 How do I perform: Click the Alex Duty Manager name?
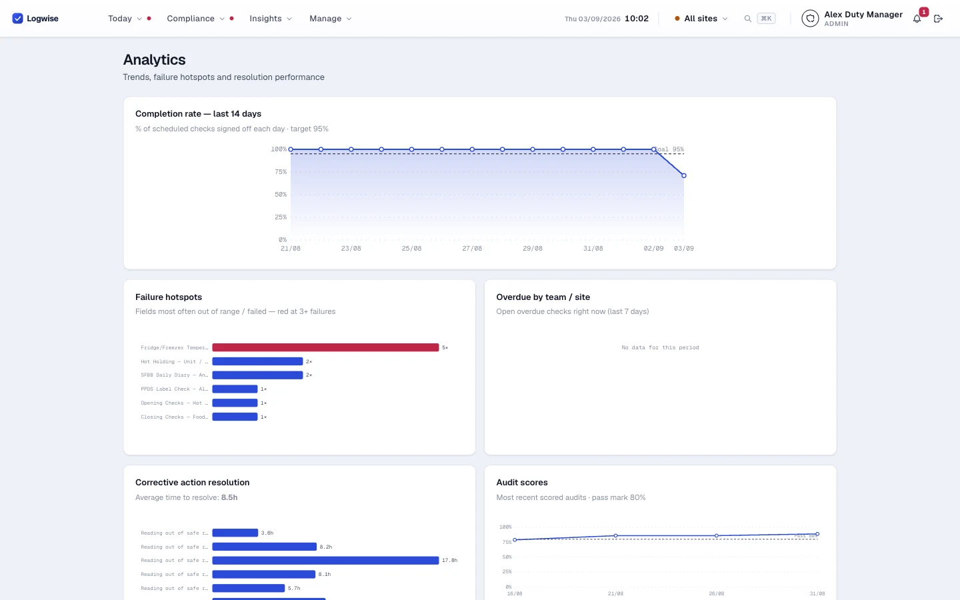[863, 15]
